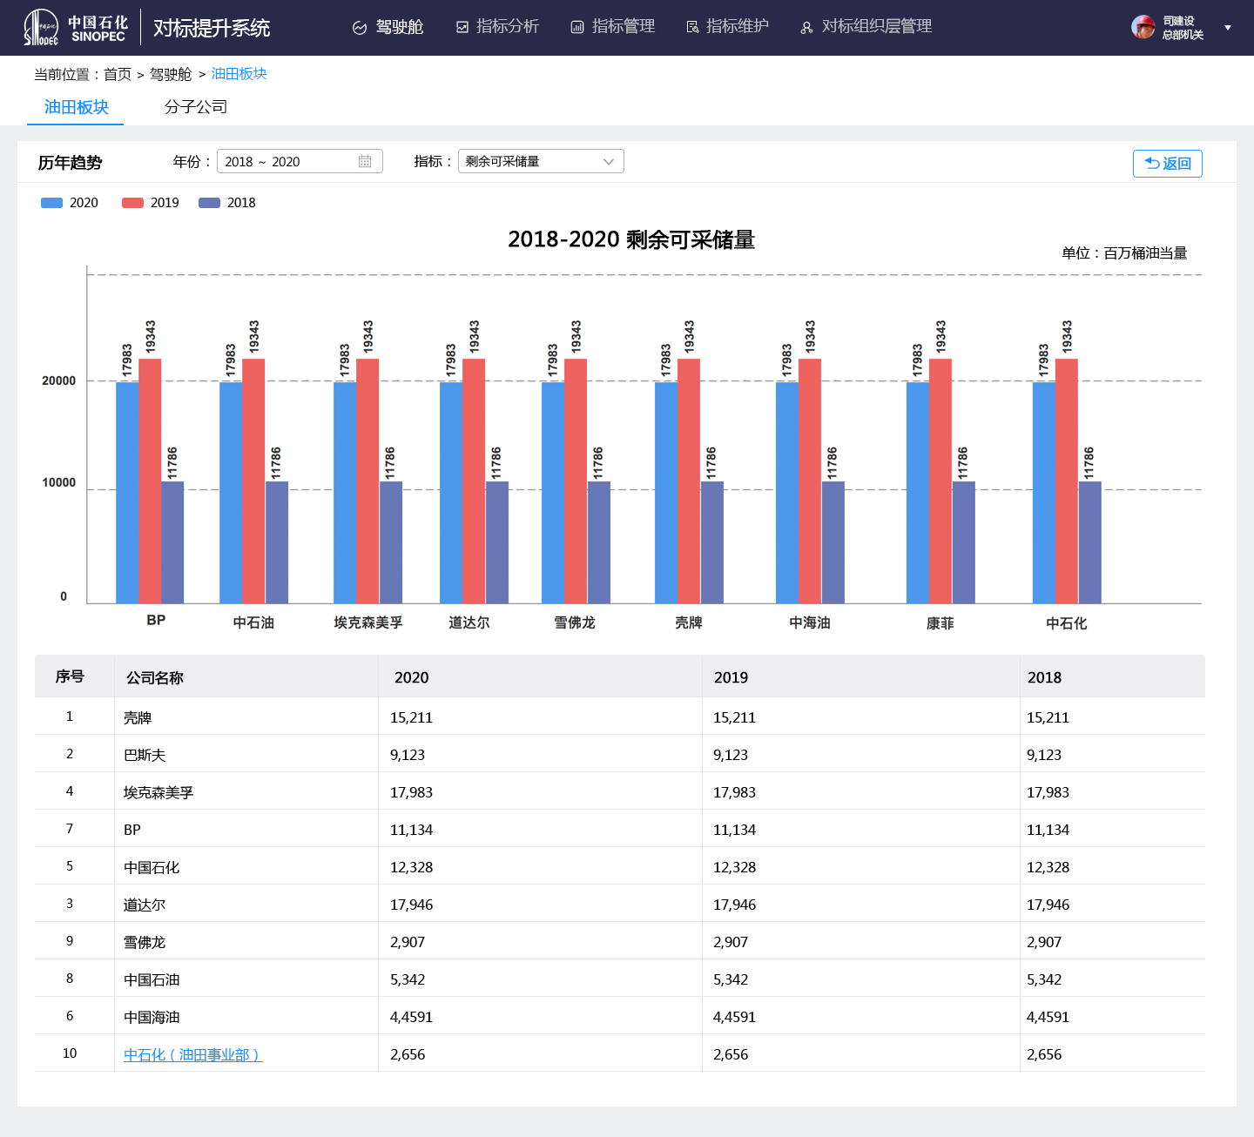This screenshot has width=1254, height=1137.
Task: Click the 历年趋势 heading
Action: (70, 163)
